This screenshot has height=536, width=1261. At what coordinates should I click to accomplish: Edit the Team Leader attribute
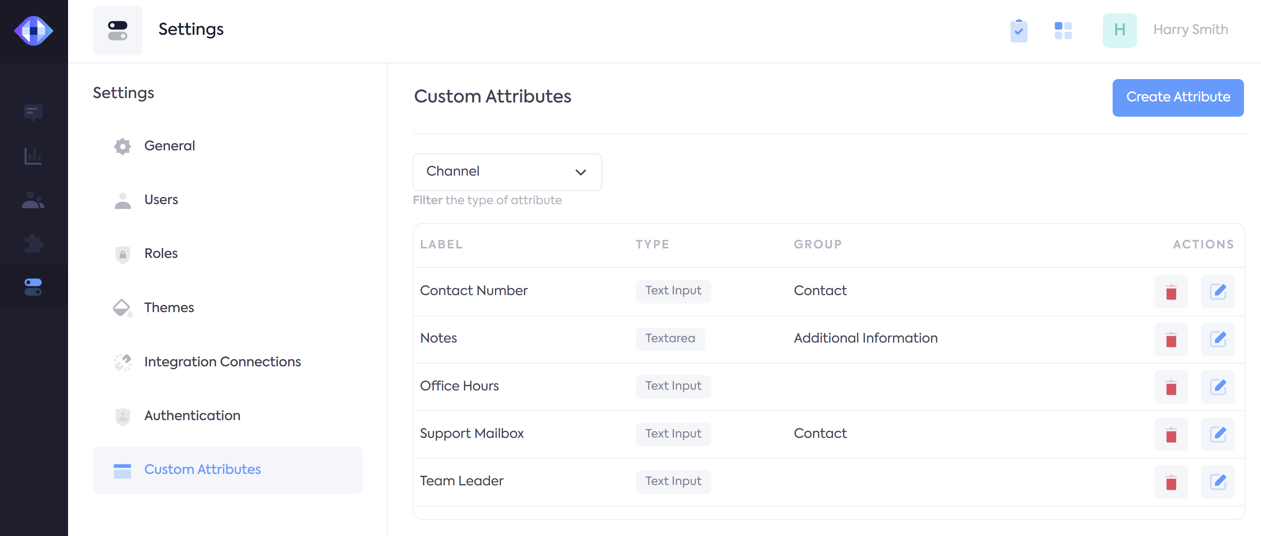tap(1217, 482)
